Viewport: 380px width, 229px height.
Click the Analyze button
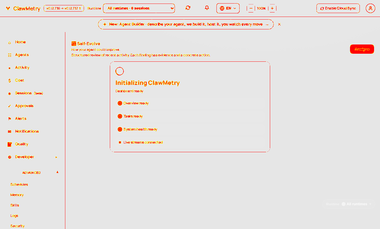click(362, 49)
